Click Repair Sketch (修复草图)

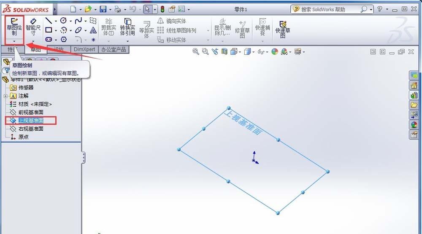(x=242, y=29)
